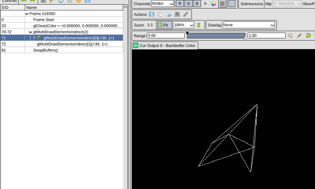This screenshot has height=189, width=315.
Task: Click EID cell 81
Action: click(x=13, y=50)
